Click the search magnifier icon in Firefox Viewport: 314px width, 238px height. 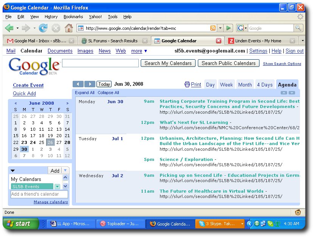[298, 28]
